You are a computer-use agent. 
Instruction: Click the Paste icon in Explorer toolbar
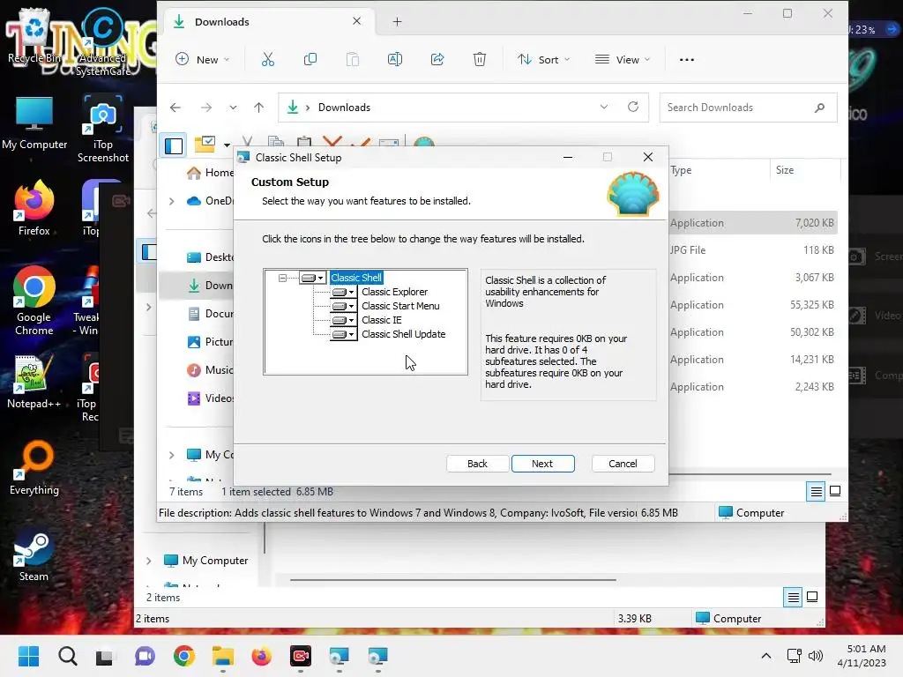pyautogui.click(x=353, y=59)
